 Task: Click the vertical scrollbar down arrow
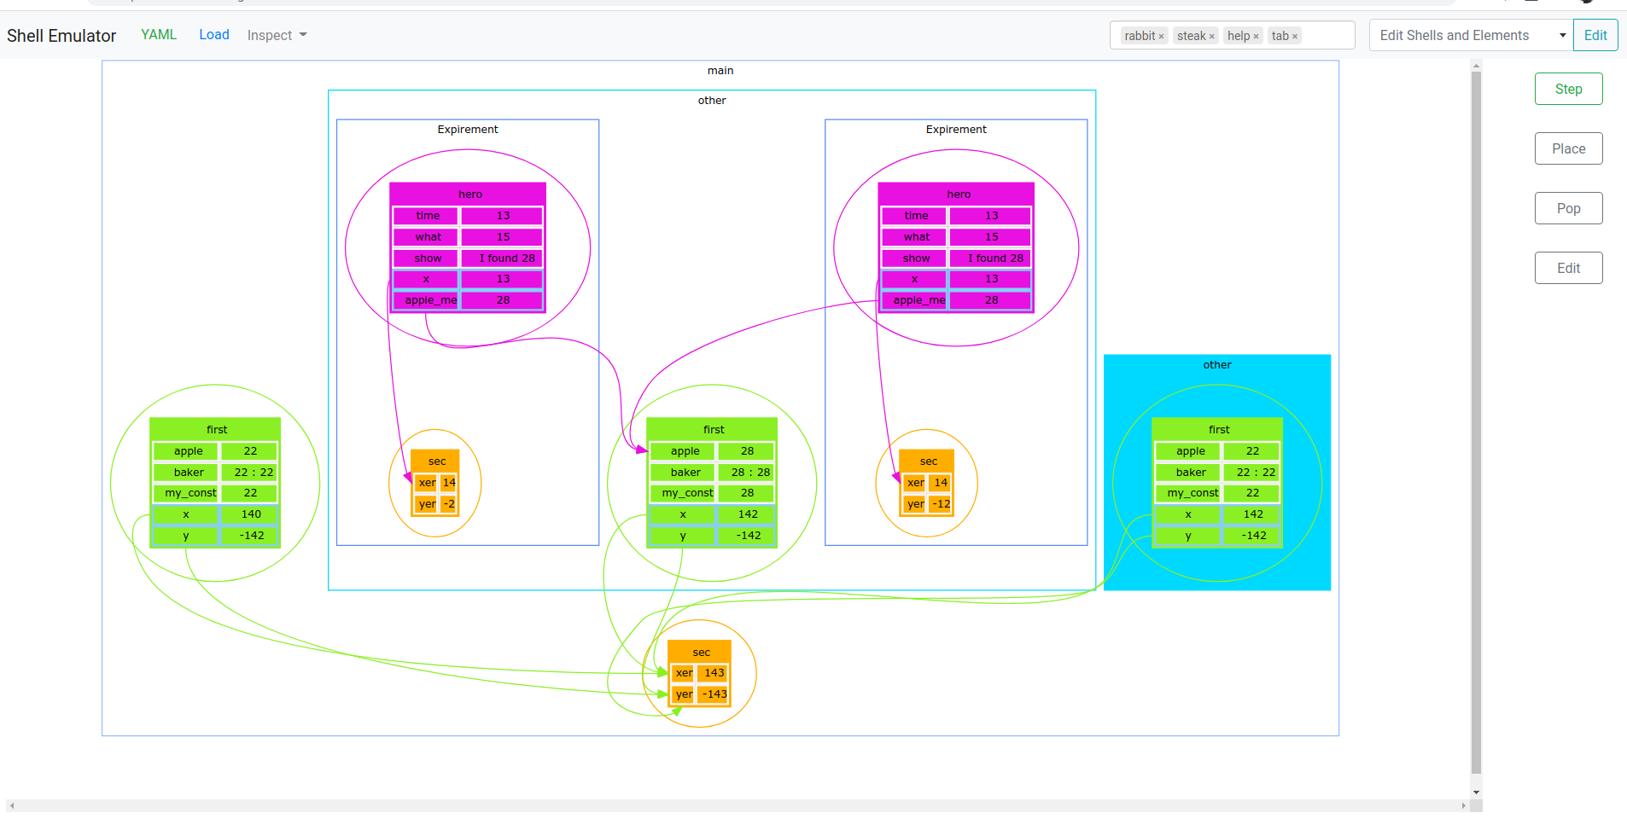point(1476,792)
